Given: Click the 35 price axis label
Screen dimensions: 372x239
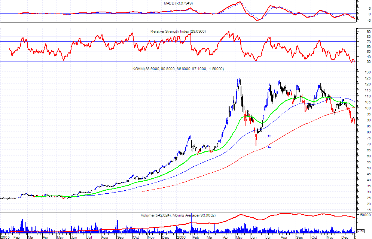Looking at the screenshot, I should coord(369,186).
